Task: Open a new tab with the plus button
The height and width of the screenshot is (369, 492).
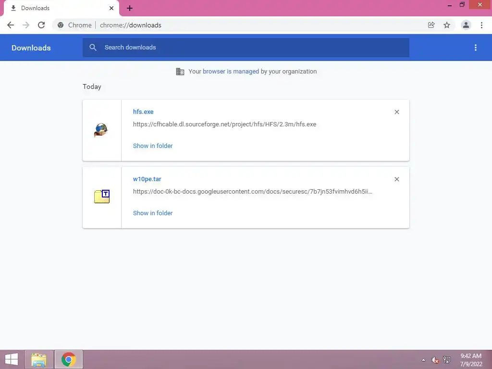Action: click(130, 9)
